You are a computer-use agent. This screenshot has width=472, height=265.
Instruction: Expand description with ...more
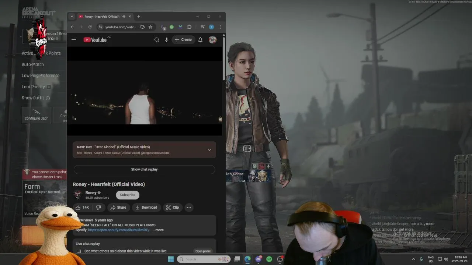click(158, 230)
